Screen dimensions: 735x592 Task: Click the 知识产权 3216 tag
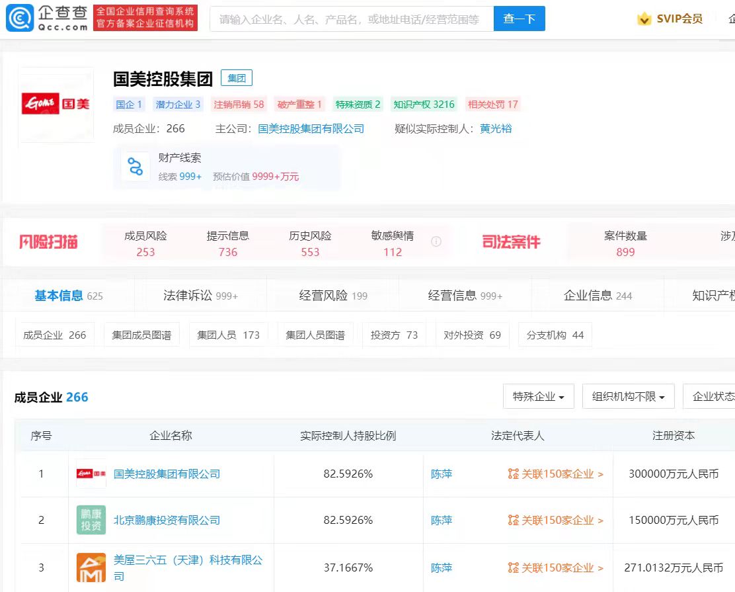[x=424, y=104]
